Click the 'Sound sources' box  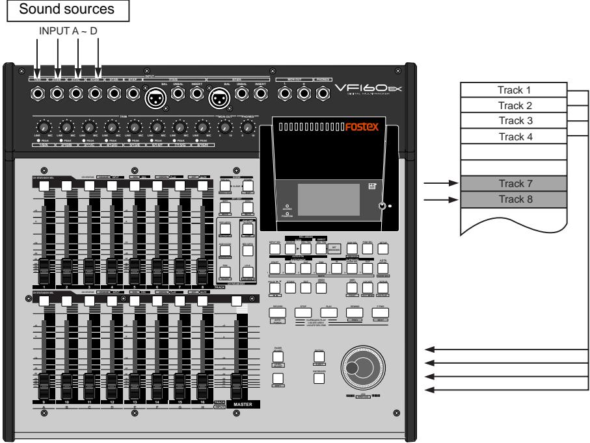click(x=68, y=10)
